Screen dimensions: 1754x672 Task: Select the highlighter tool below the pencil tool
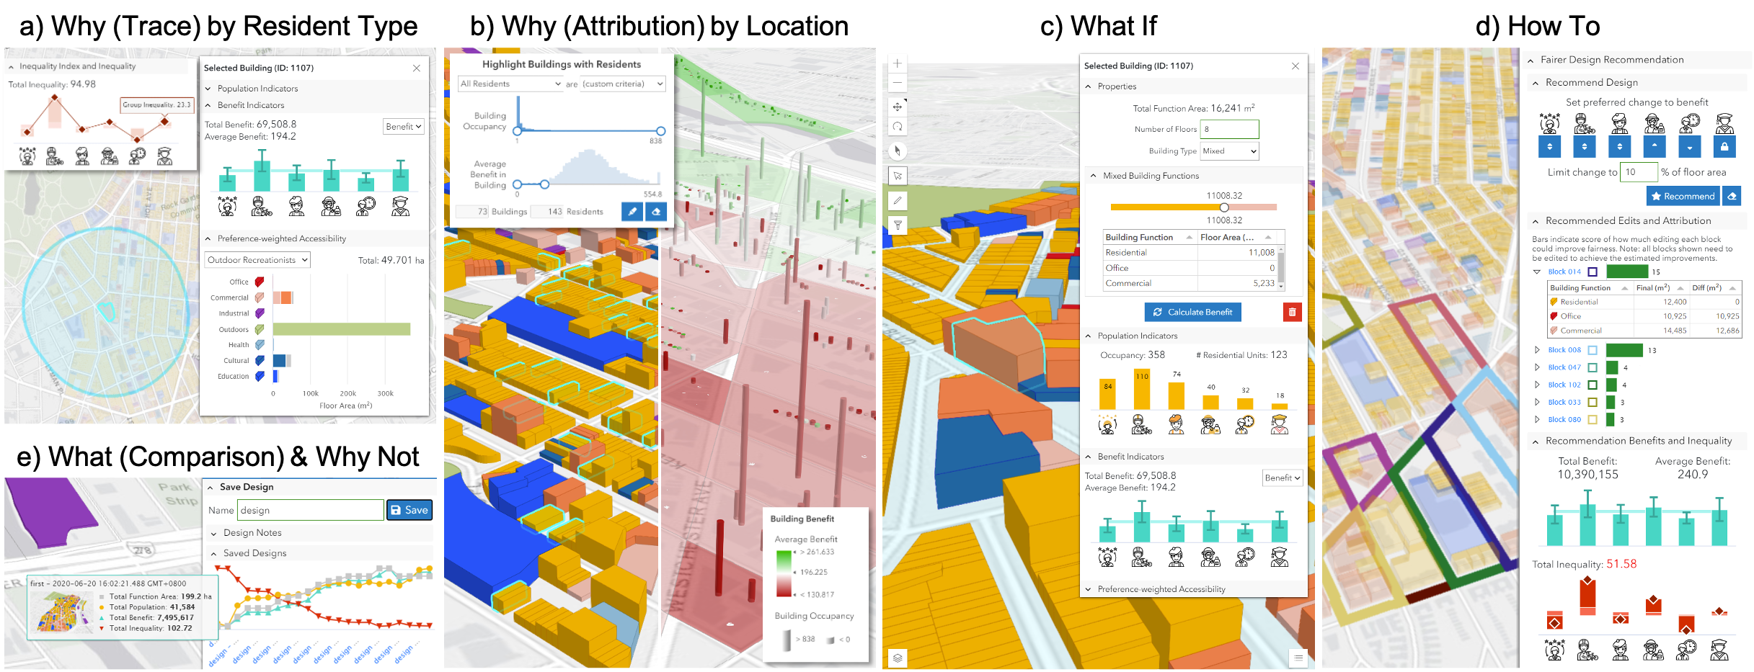[897, 225]
